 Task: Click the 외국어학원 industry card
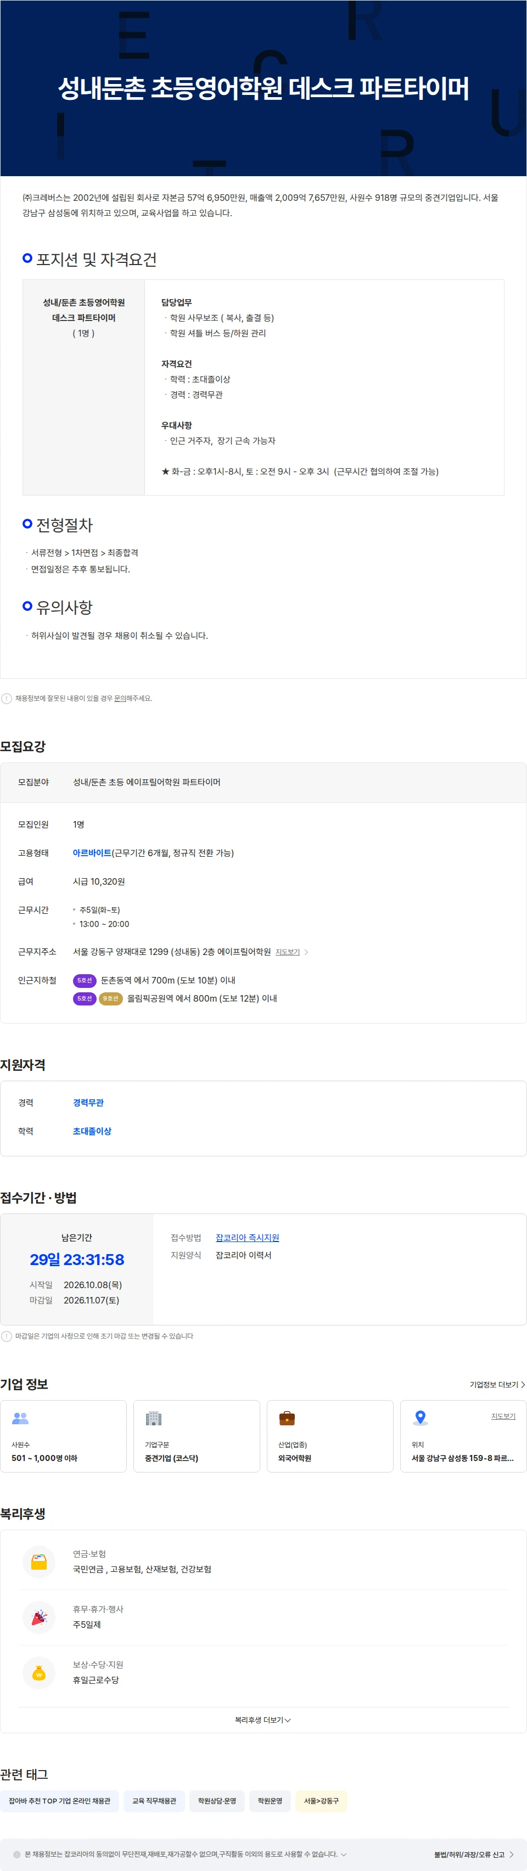tap(330, 1436)
